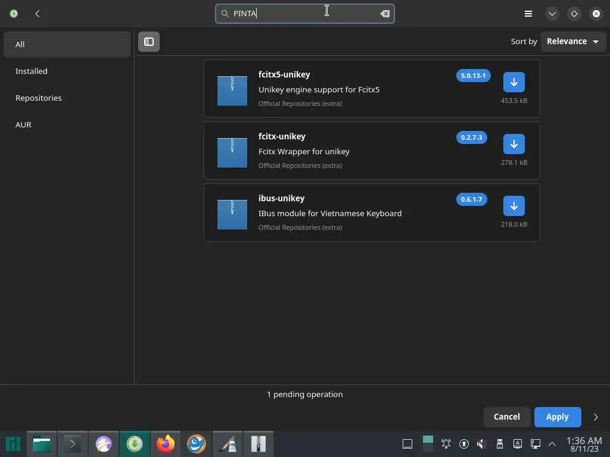Screen dimensions: 610x457
Task: Open the Sort by Relevance dropdown
Action: pyautogui.click(x=572, y=41)
